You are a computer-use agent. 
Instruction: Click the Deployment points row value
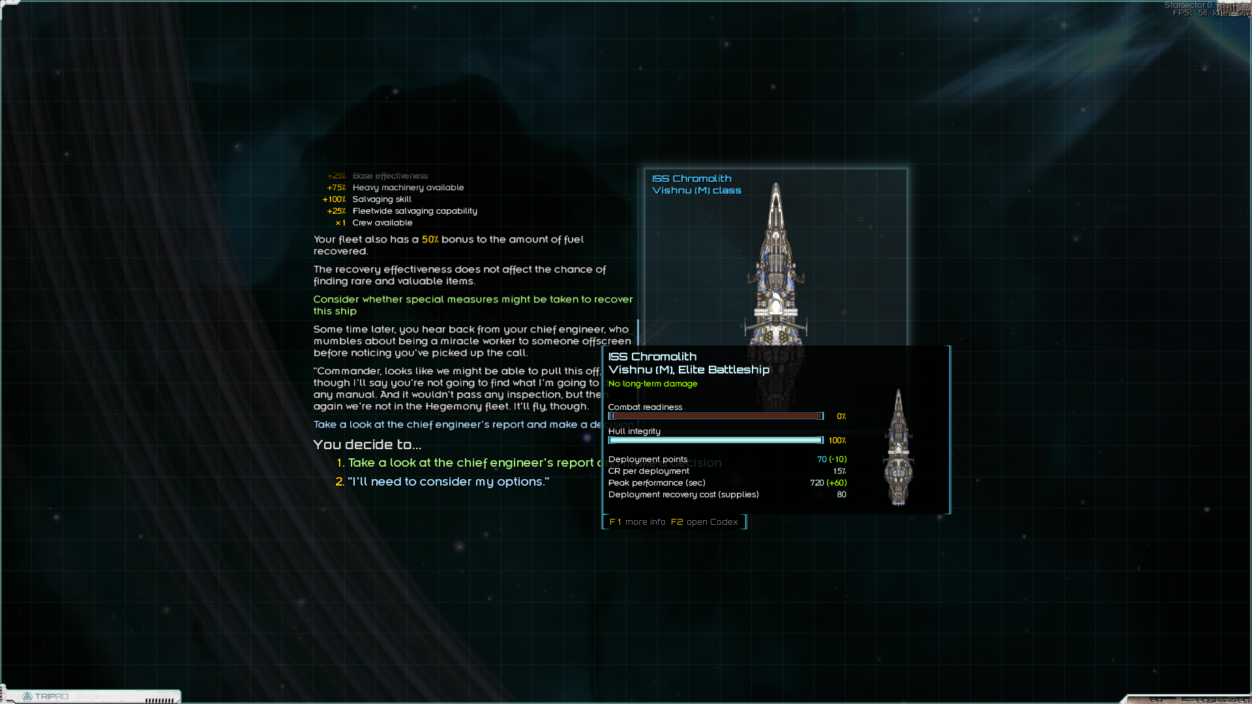(831, 460)
